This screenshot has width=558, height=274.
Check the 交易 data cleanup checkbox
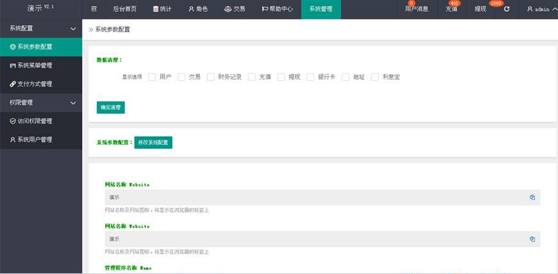[182, 77]
